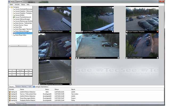Click camera icon beside Innen Mini

[14, 27]
